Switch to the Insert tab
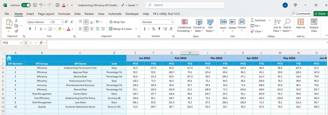This screenshot has height=115, width=328. pos(30,14)
